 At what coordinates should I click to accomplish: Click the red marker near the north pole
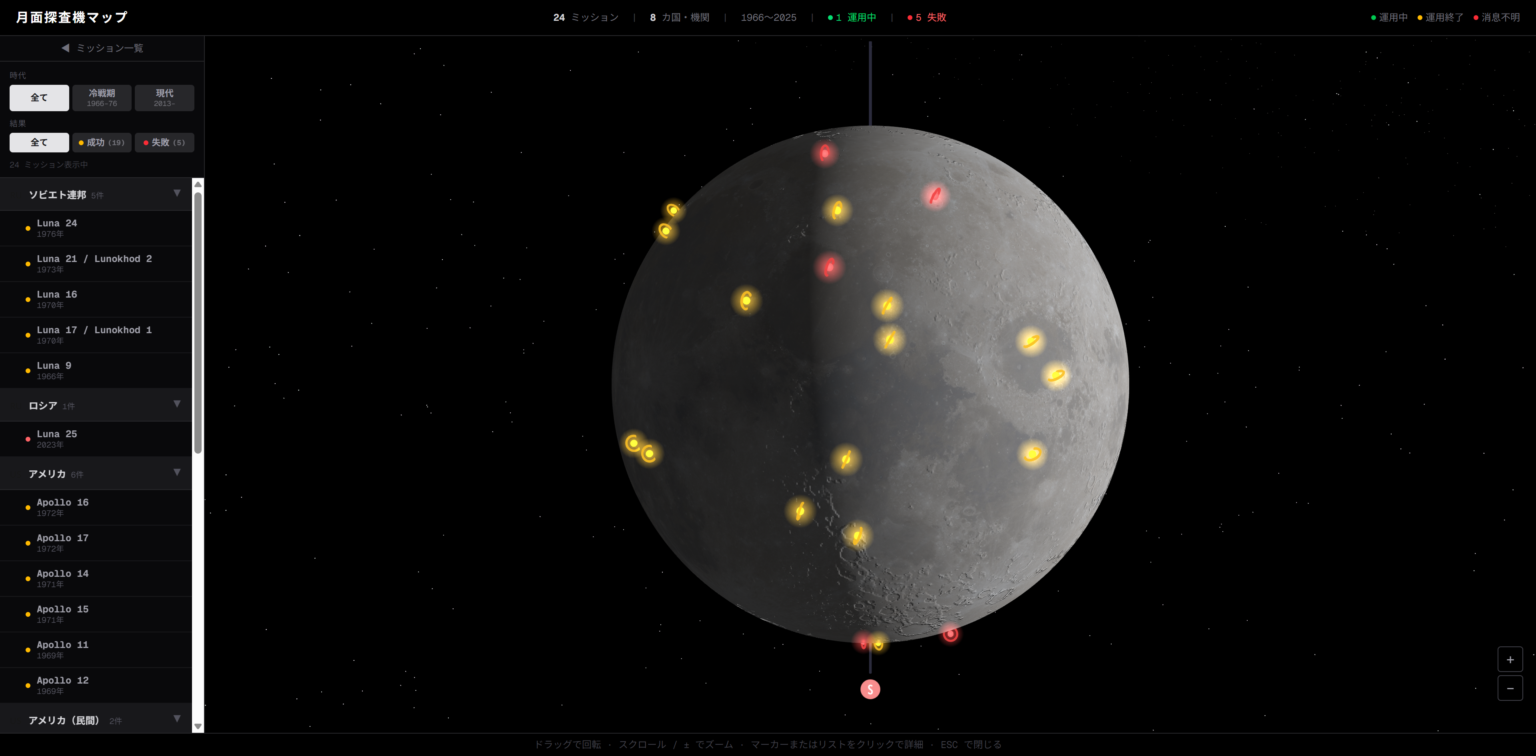825,153
